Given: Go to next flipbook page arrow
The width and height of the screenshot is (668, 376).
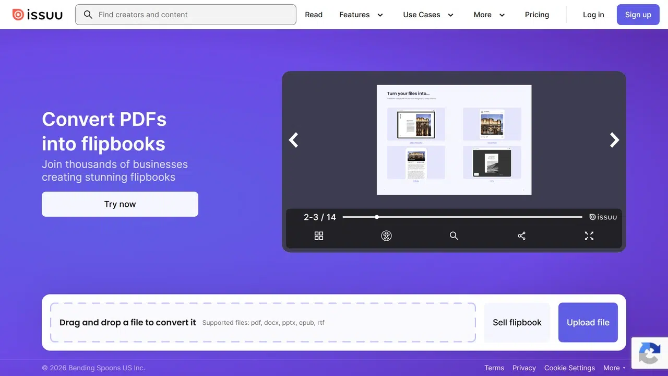Looking at the screenshot, I should pos(614,139).
